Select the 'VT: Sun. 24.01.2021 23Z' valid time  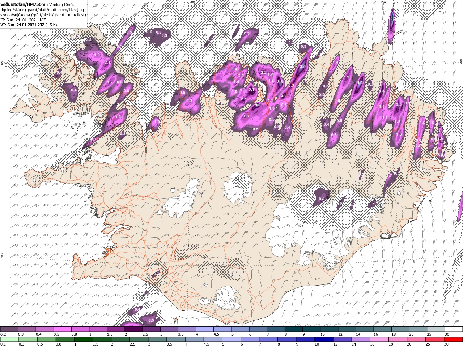coord(22,25)
